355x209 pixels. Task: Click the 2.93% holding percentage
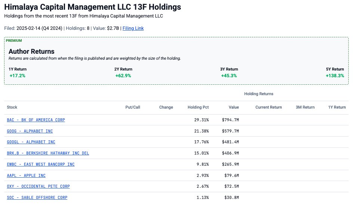[203, 175]
